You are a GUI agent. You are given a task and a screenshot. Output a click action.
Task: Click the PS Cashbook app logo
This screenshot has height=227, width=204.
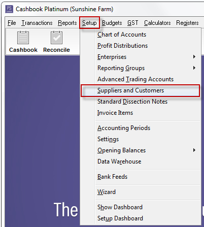9,9
